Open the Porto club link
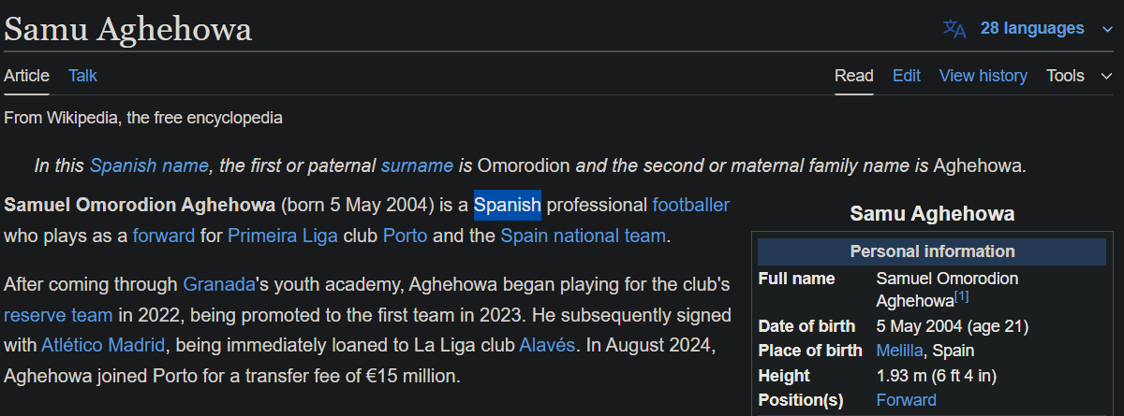The height and width of the screenshot is (416, 1124). pyautogui.click(x=405, y=236)
